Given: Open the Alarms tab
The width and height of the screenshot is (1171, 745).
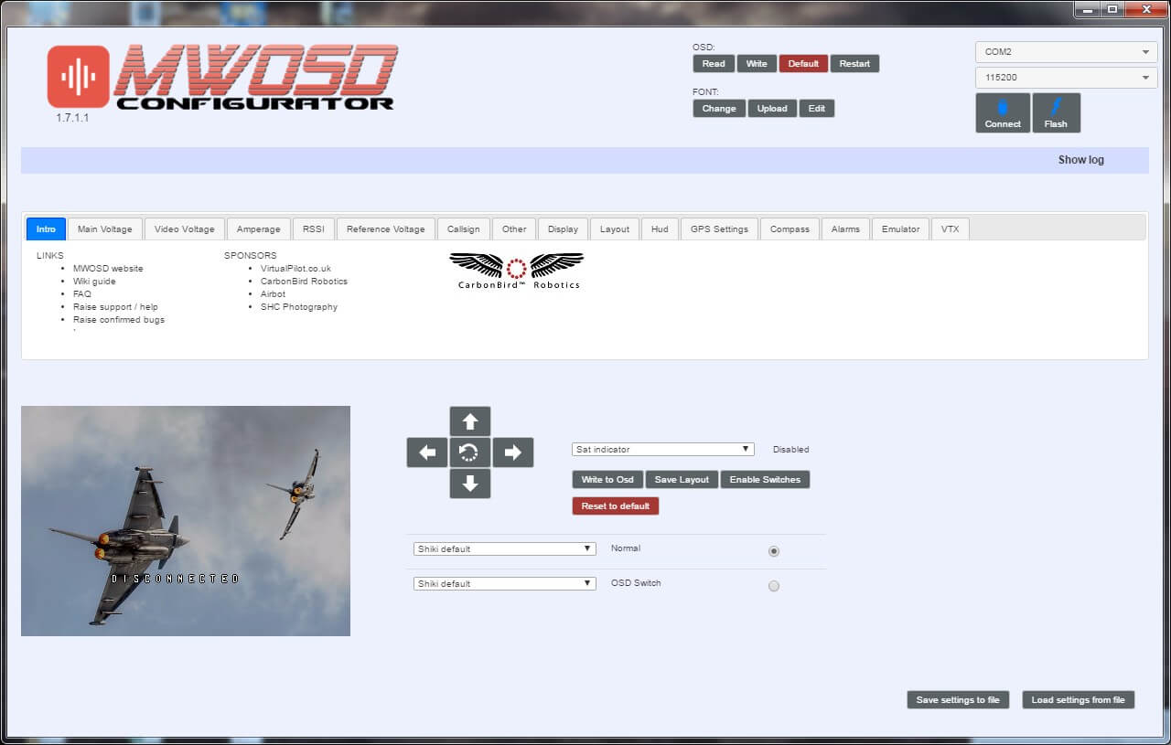Looking at the screenshot, I should 845,229.
